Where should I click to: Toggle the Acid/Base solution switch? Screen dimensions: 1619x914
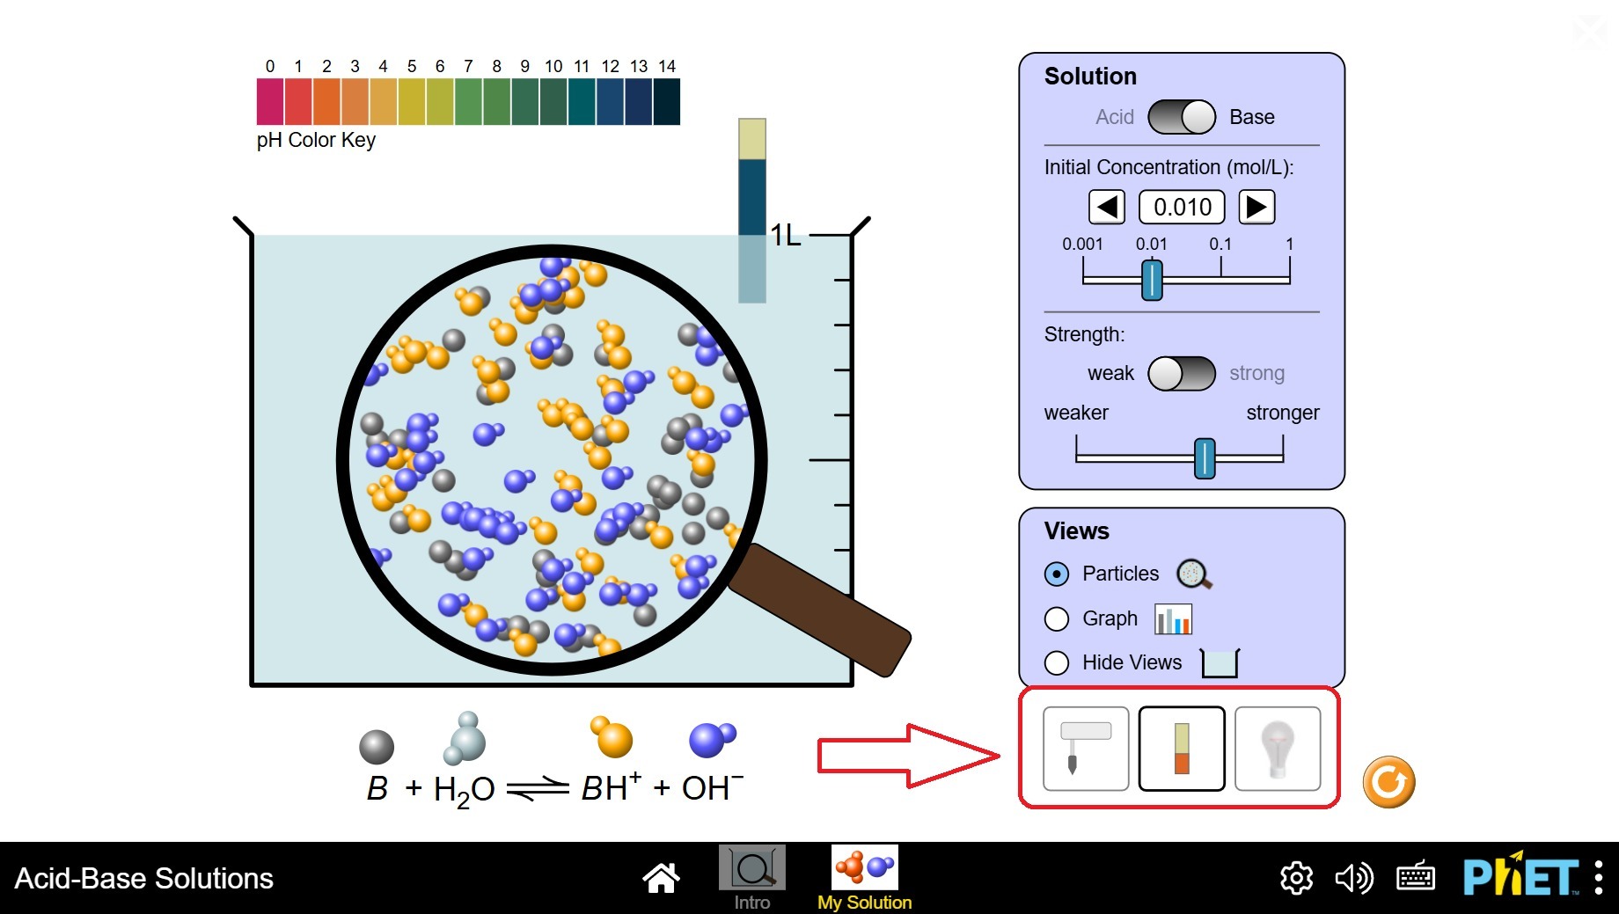[1182, 117]
